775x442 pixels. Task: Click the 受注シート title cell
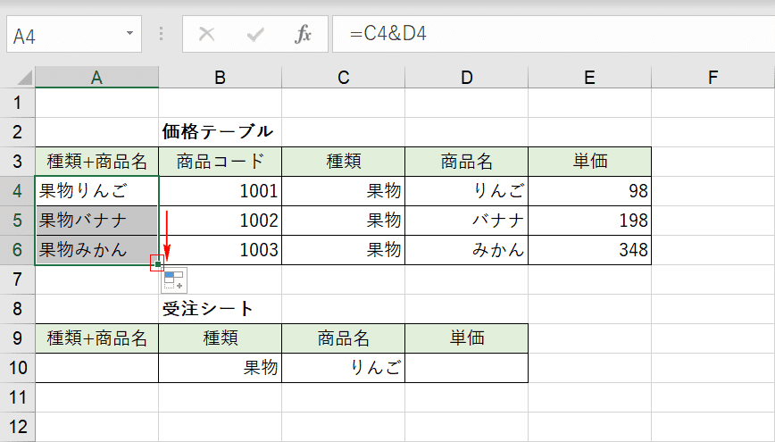tap(220, 309)
